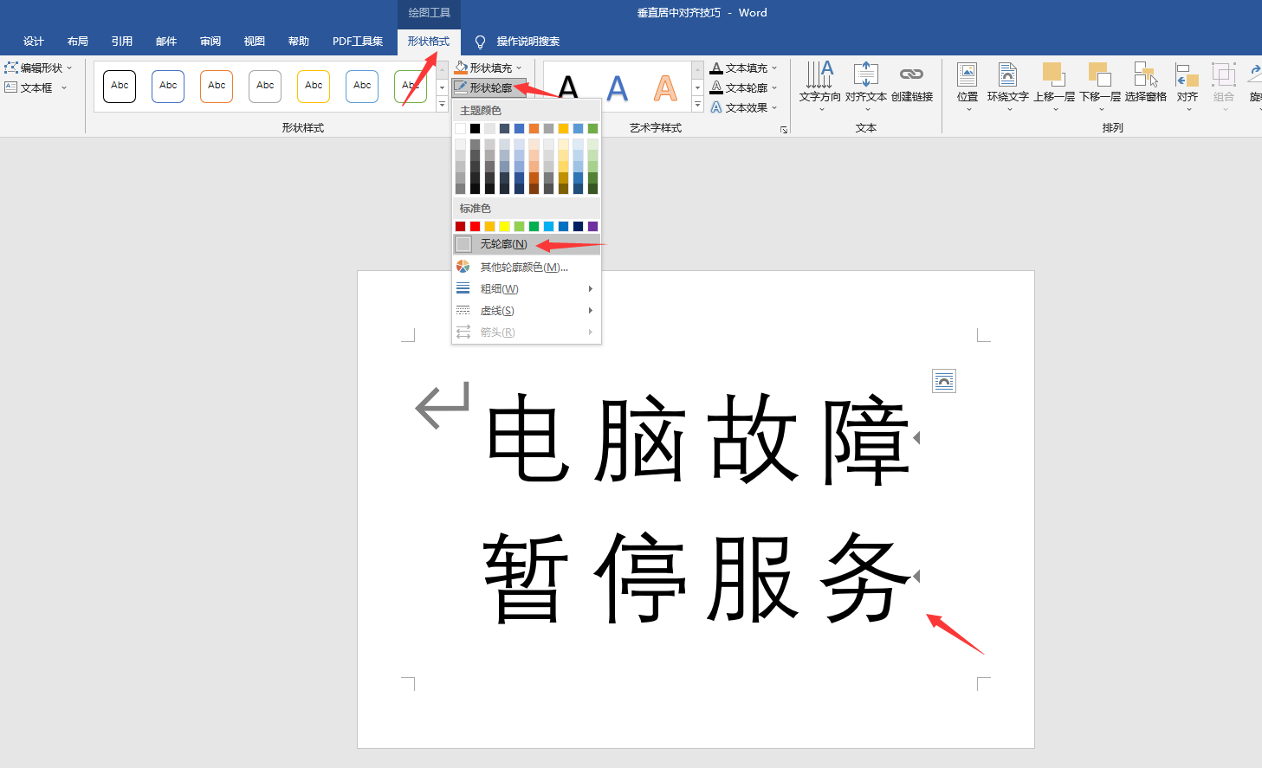Switch to the 布局 (layout) ribbon tab

78,42
